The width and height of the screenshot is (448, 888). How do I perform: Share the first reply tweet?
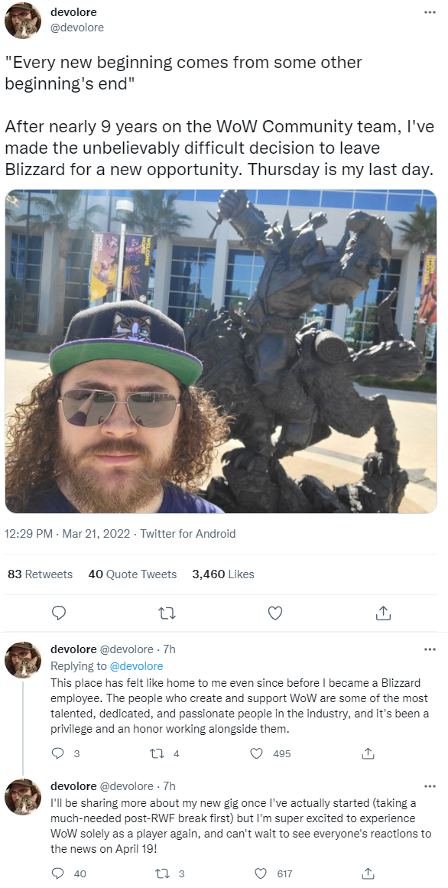[x=368, y=753]
